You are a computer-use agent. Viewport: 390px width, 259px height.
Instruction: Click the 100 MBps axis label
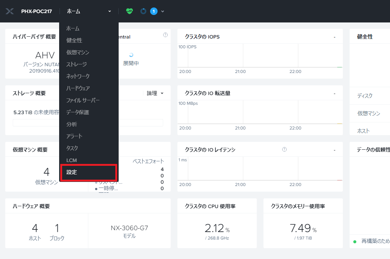coord(188,103)
